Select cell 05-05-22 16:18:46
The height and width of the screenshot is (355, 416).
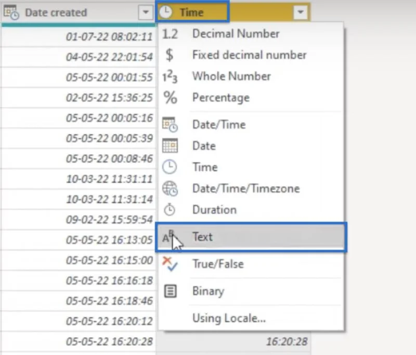click(79, 300)
